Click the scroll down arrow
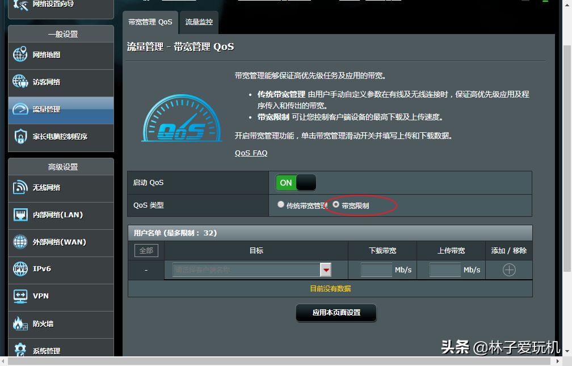 point(567,351)
